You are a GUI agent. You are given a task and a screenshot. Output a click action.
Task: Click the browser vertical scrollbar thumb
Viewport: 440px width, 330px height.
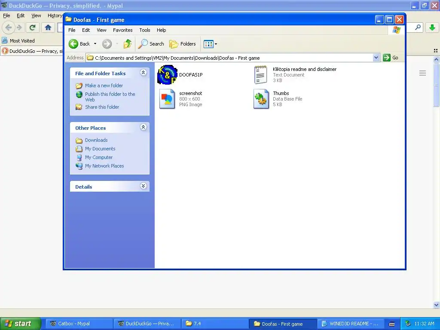click(x=436, y=85)
